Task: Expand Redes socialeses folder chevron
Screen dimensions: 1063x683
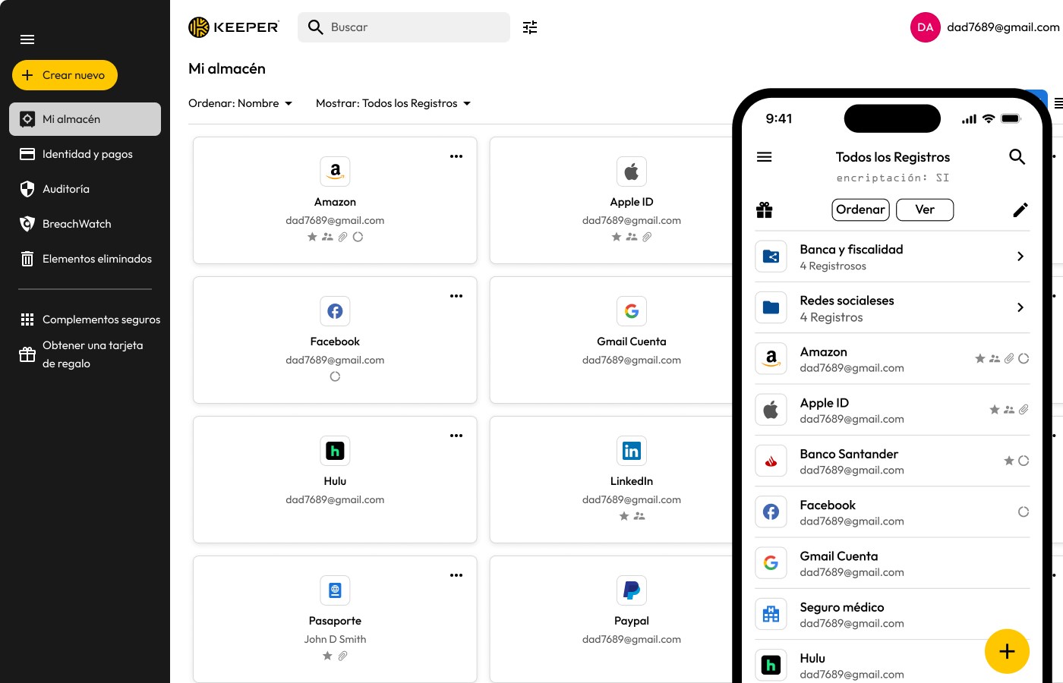Action: (x=1020, y=307)
